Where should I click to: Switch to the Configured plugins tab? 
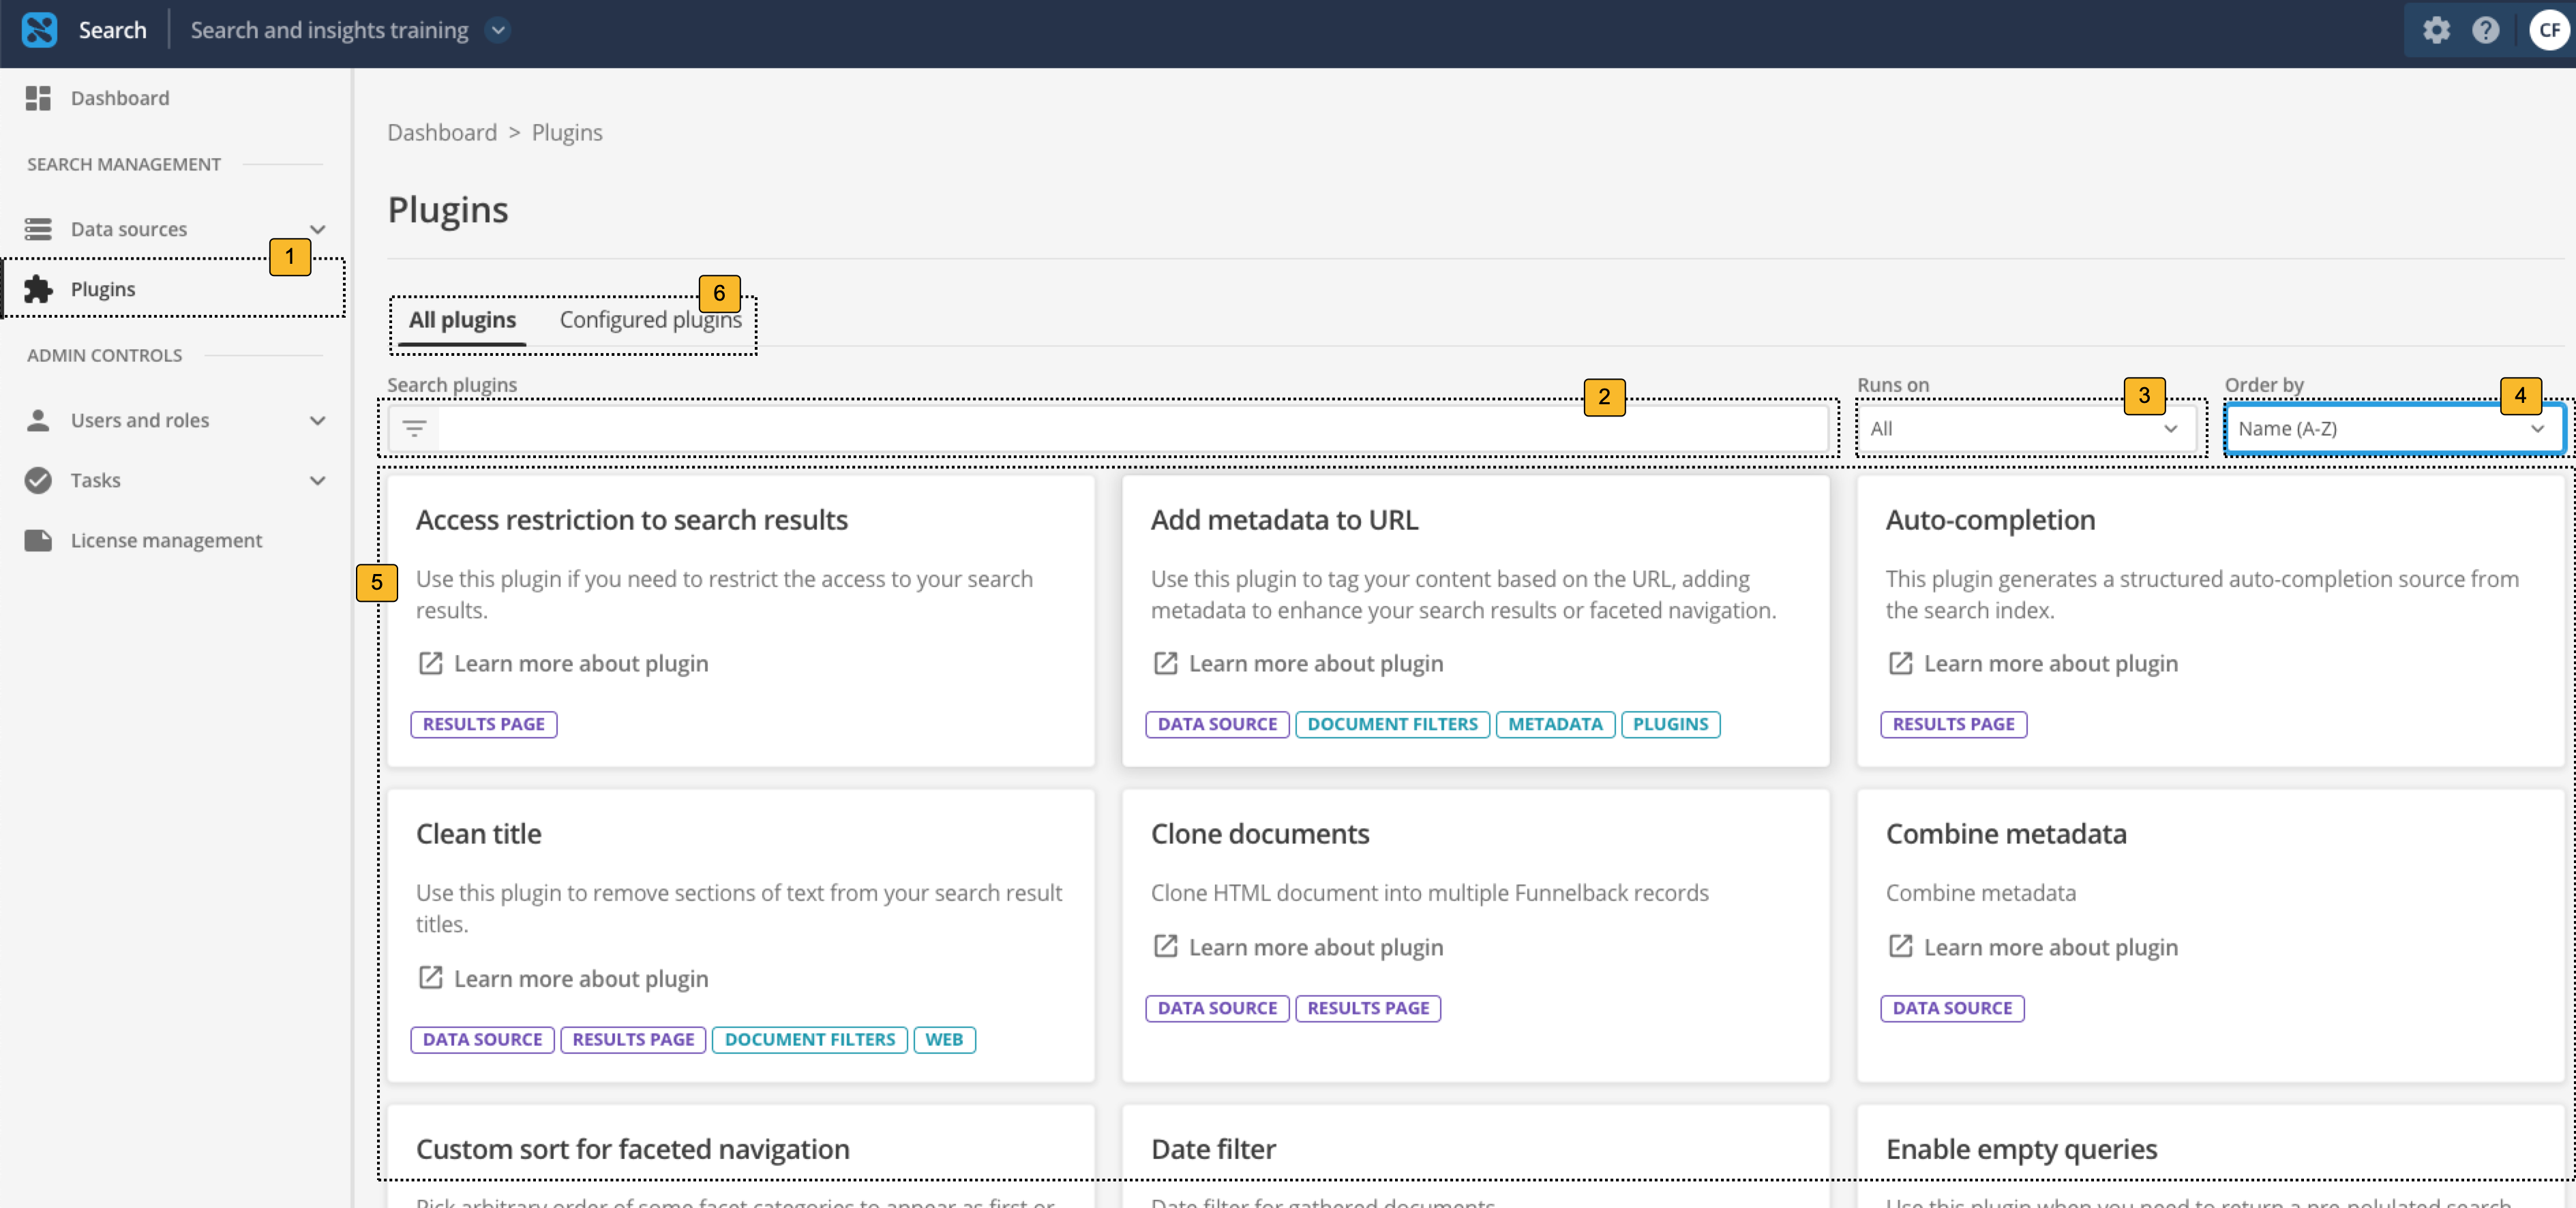(x=650, y=319)
